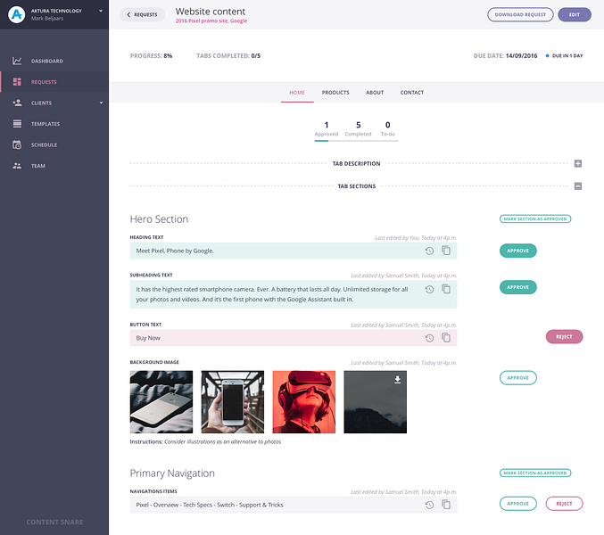Approve the Subheading Text field

517,287
